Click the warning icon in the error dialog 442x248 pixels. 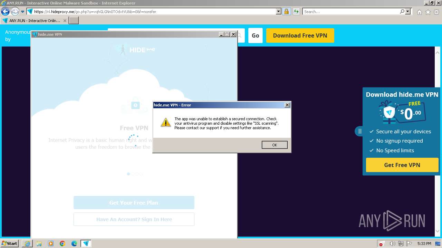click(x=166, y=122)
